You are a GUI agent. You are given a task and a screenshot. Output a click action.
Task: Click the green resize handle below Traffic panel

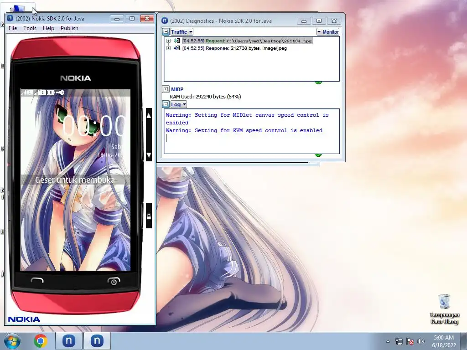[318, 82]
